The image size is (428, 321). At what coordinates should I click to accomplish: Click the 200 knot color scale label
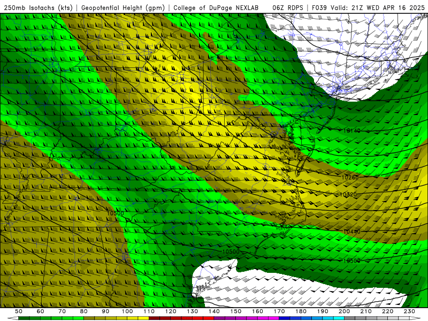pos(344,311)
